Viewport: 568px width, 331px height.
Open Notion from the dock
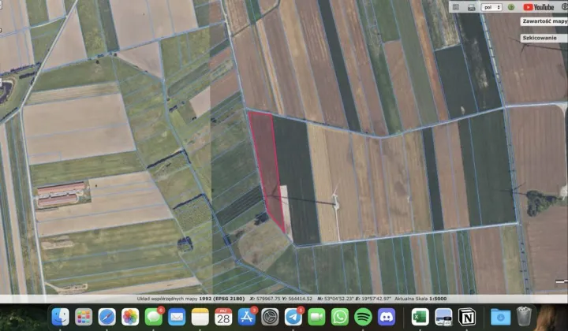click(x=467, y=317)
